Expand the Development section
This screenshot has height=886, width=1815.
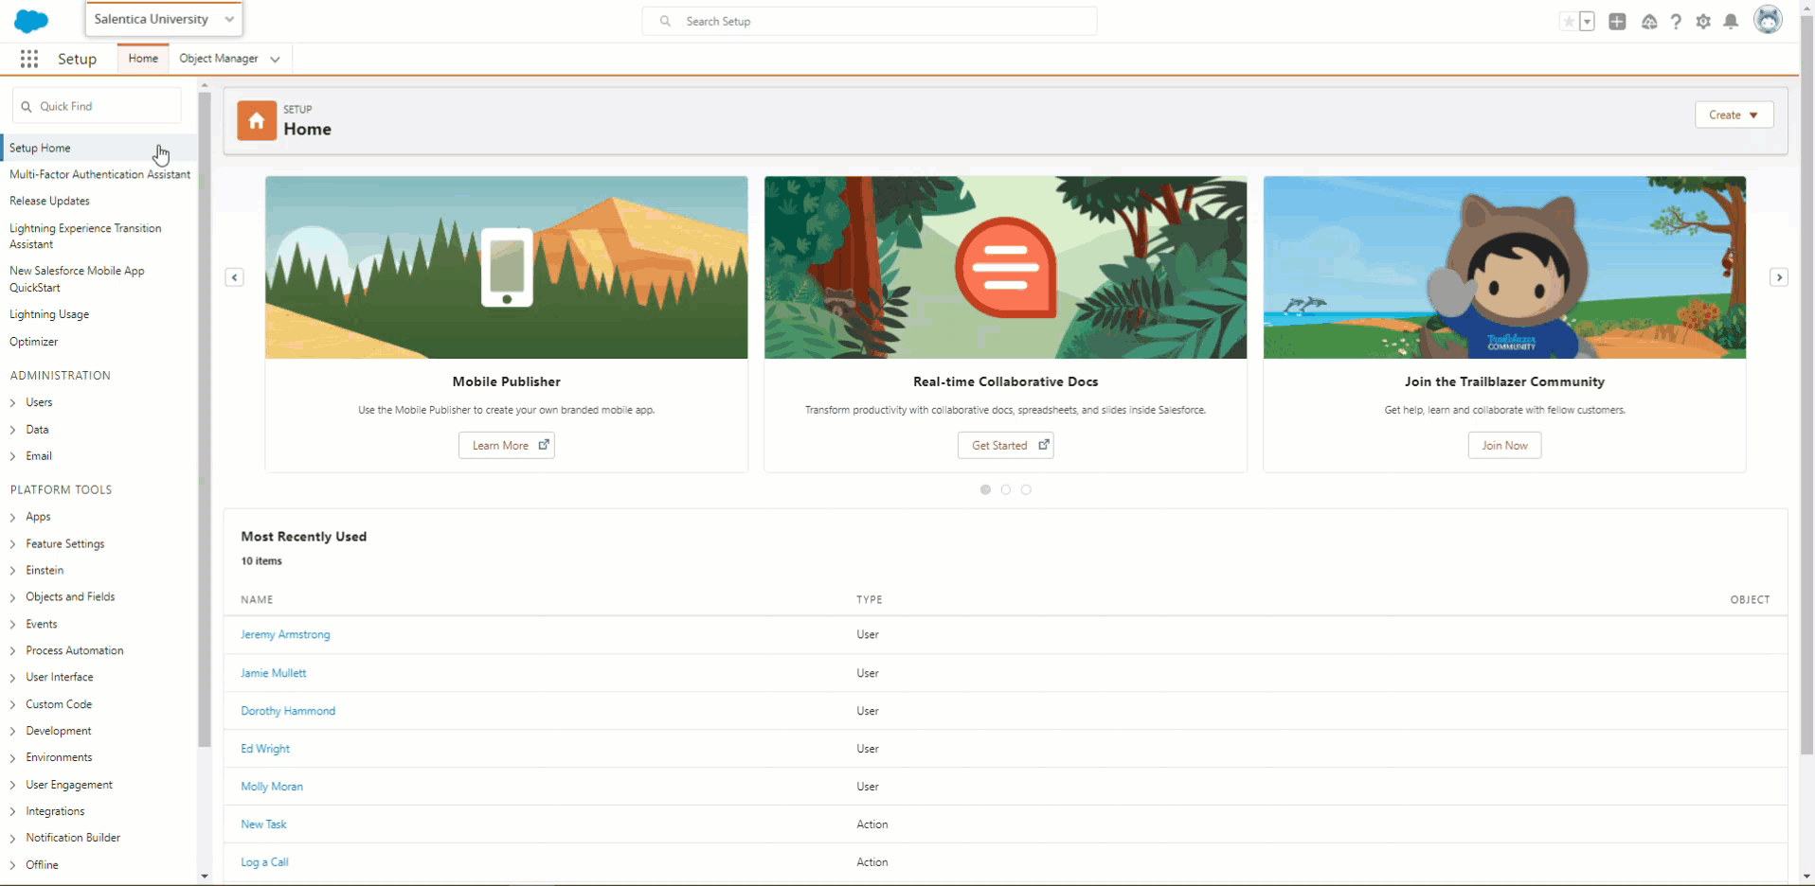click(12, 731)
